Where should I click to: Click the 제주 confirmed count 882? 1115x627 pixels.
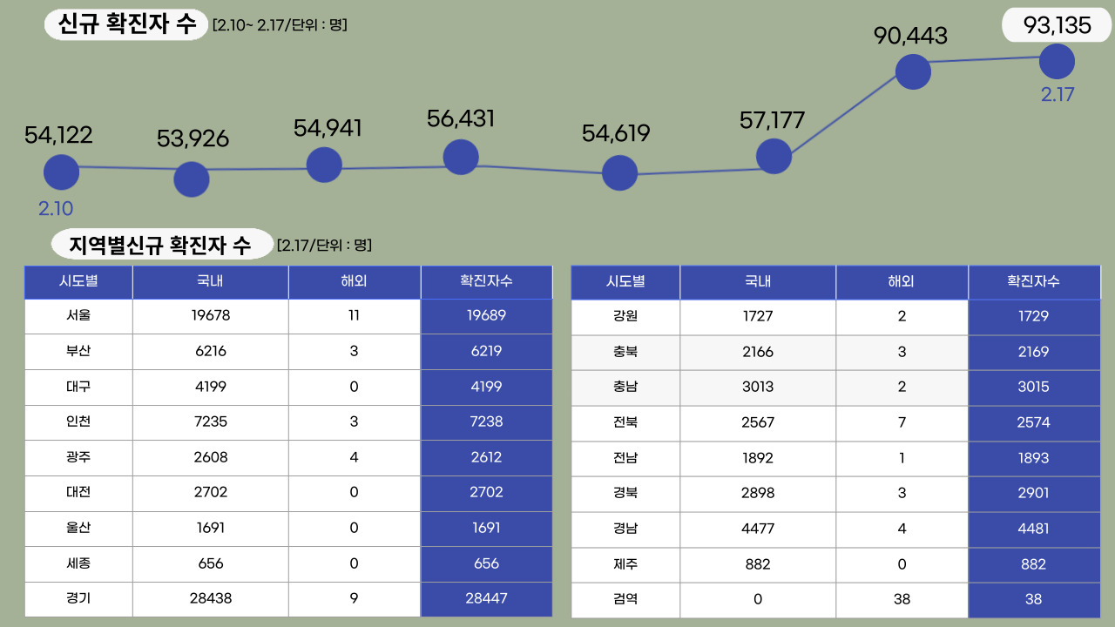(x=1034, y=563)
